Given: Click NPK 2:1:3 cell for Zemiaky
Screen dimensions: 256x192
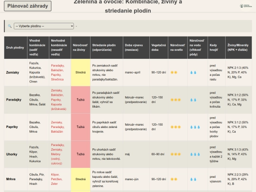Looking at the screenshot, I should click(238, 73).
